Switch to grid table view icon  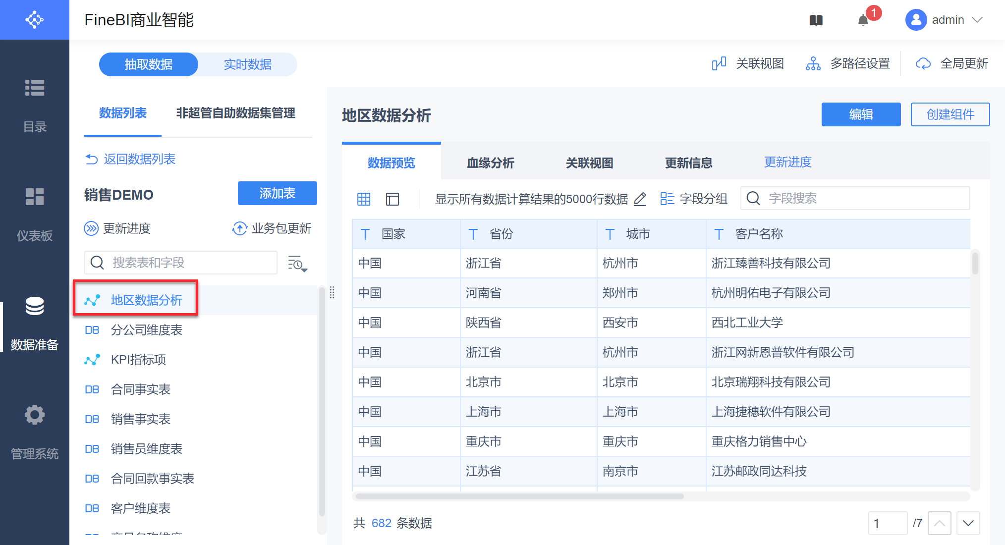(364, 199)
